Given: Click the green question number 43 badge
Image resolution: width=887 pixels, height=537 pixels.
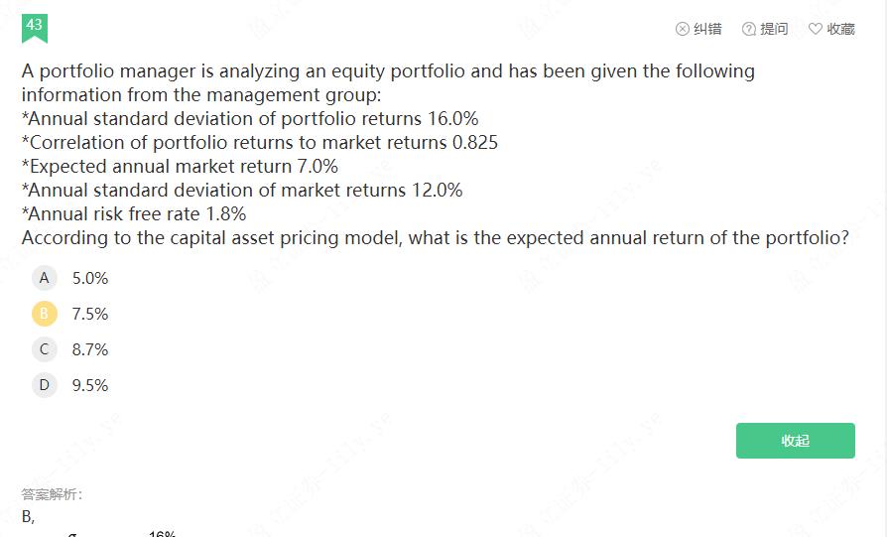Looking at the screenshot, I should 35,27.
